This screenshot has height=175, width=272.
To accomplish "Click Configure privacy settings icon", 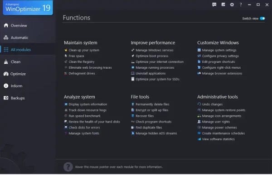I will [x=199, y=56].
